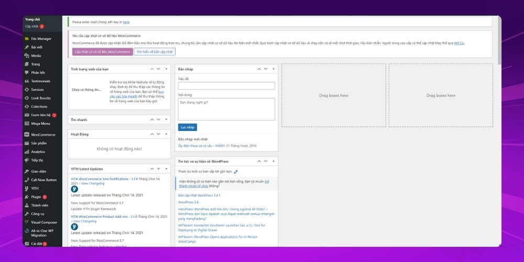Click the YITH sidebar icon
The width and height of the screenshot is (524, 262).
[x=27, y=189]
